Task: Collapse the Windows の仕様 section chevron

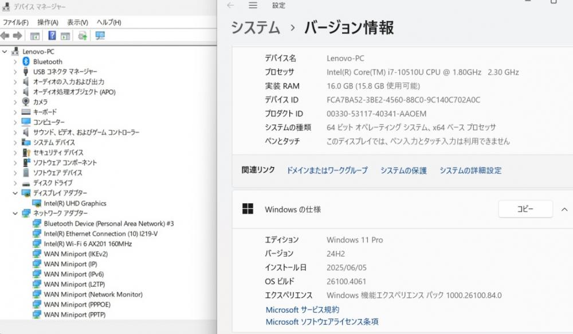Action: 564,209
